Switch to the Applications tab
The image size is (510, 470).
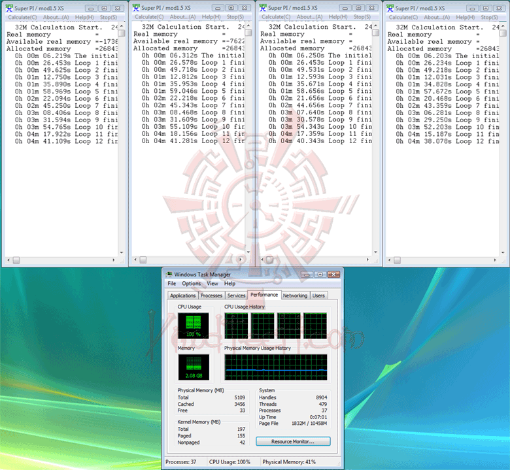pyautogui.click(x=183, y=295)
